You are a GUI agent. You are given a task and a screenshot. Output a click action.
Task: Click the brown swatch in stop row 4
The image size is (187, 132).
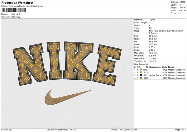point(141,78)
